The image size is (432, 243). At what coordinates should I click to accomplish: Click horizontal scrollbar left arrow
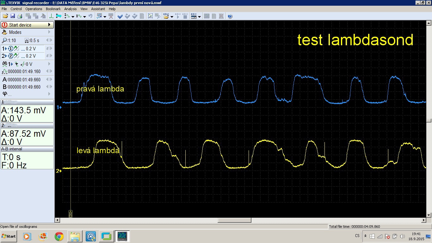pos(58,220)
